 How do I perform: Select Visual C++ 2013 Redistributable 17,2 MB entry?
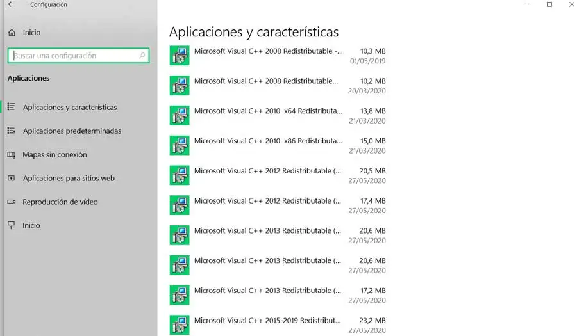tap(278, 295)
